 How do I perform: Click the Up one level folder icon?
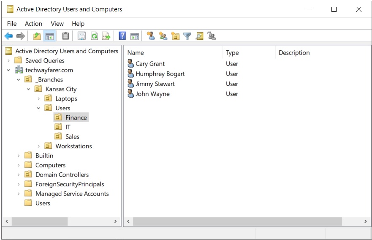click(37, 36)
